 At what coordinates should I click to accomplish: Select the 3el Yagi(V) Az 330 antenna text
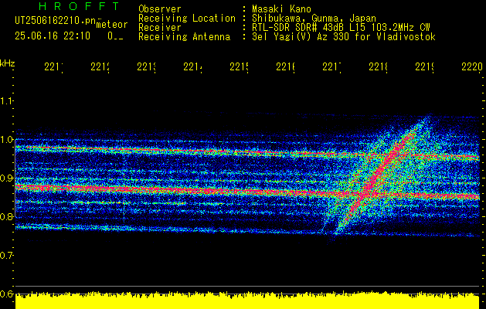point(344,37)
